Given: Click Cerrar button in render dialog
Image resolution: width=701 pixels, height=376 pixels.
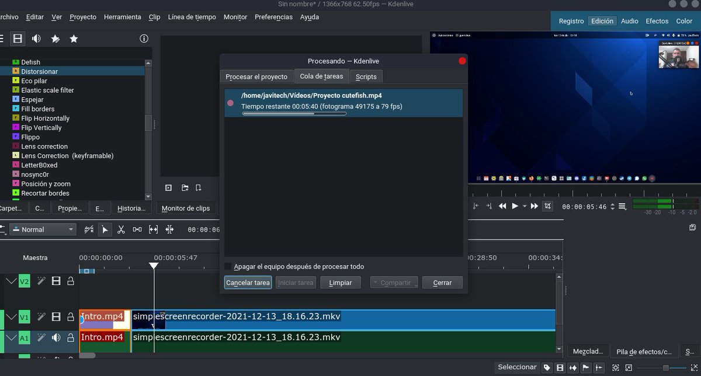Looking at the screenshot, I should [442, 283].
